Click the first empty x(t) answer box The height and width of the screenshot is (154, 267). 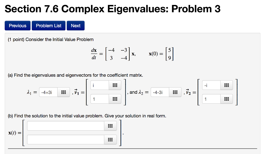(65, 126)
